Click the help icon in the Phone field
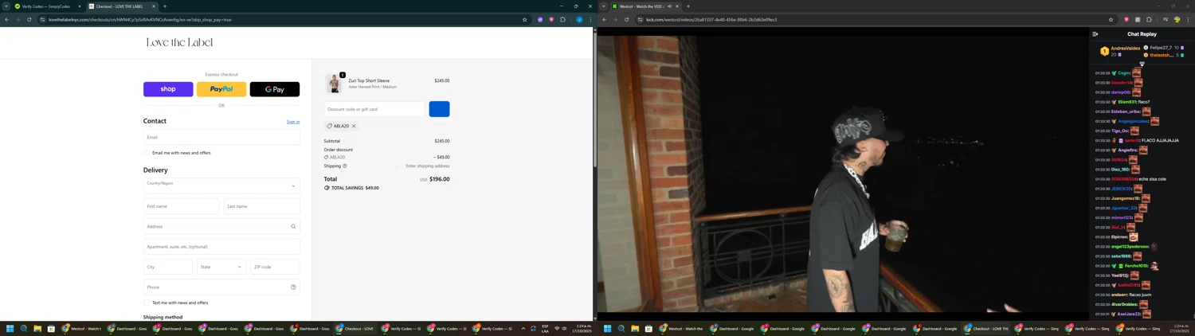The height and width of the screenshot is (336, 1195). click(x=293, y=287)
